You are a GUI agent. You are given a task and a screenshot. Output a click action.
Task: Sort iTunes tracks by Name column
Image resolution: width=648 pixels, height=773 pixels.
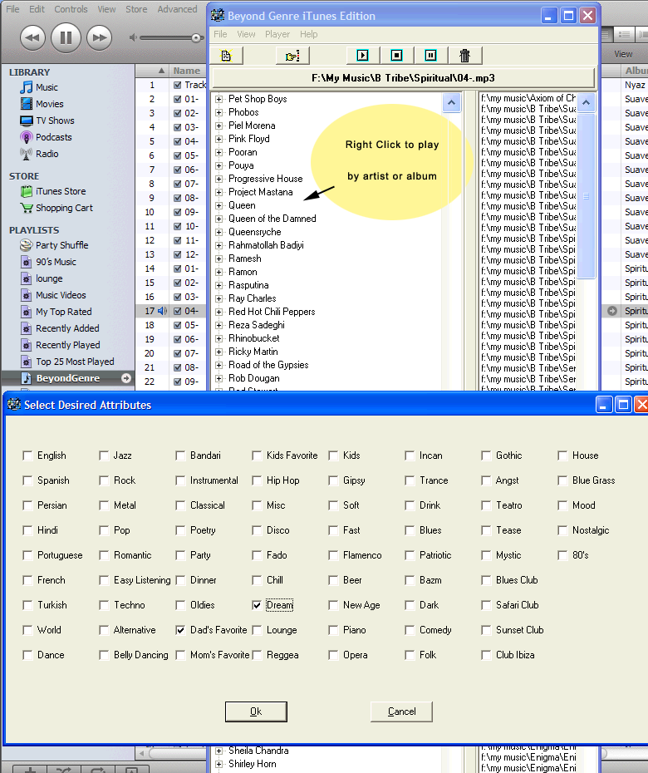click(x=187, y=71)
